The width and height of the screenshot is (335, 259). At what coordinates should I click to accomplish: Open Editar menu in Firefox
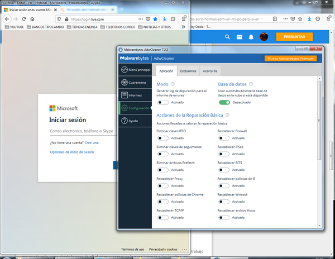pos(21,3)
